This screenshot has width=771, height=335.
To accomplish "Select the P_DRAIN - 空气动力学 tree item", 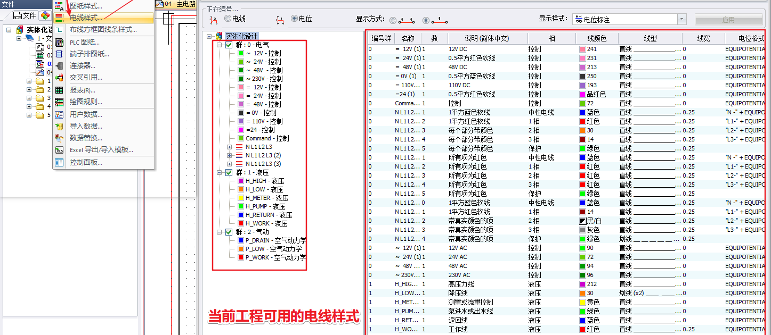I will 275,240.
